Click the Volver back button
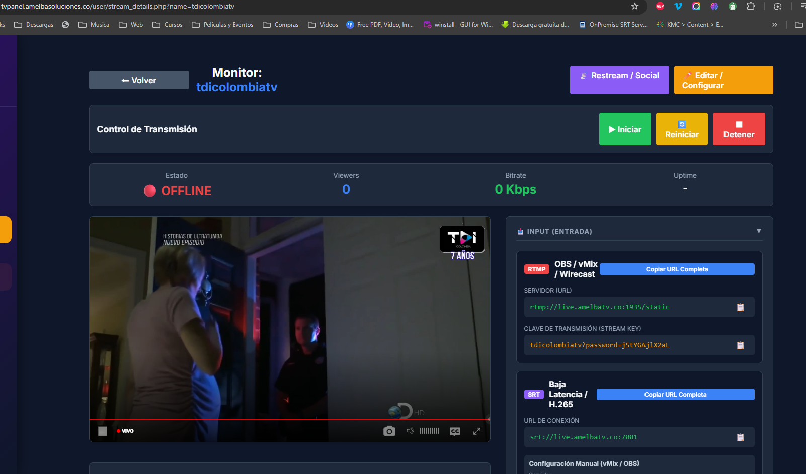 click(139, 80)
